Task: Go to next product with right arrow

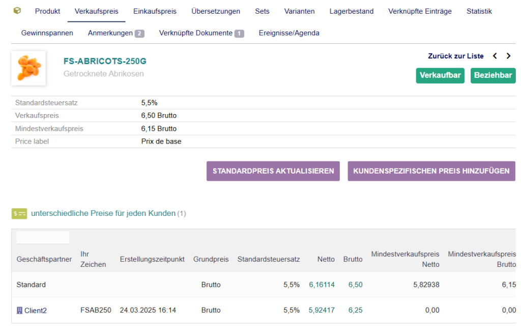Action: pos(508,56)
